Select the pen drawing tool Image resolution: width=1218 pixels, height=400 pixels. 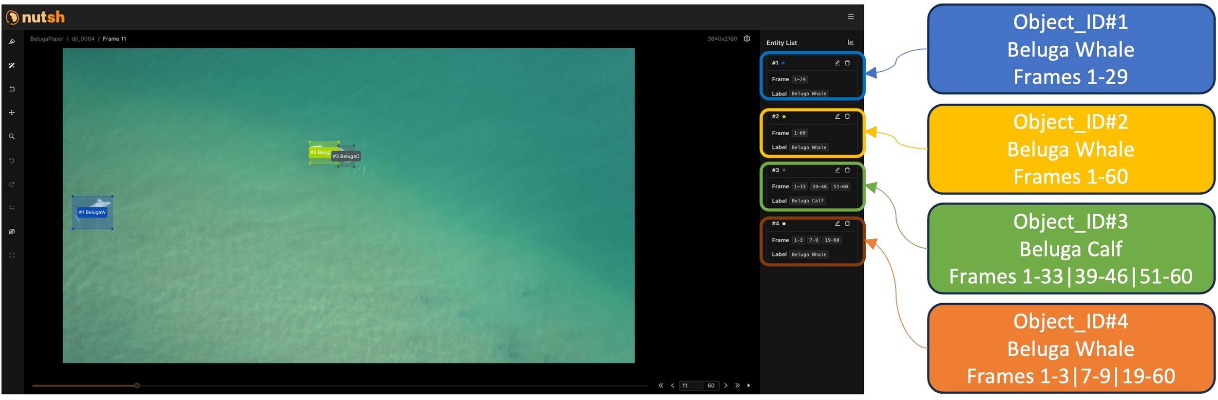12,42
